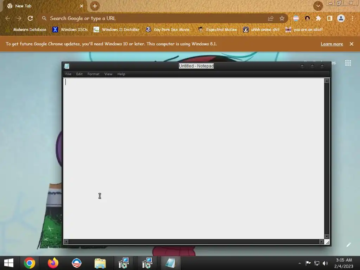Open the Obama logo taskbar app
This screenshot has width=360, height=270.
pyautogui.click(x=76, y=263)
